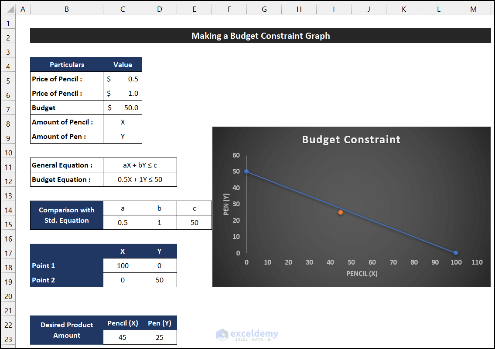Click the 'Point 2' label cell
The image size is (495, 349).
(67, 280)
